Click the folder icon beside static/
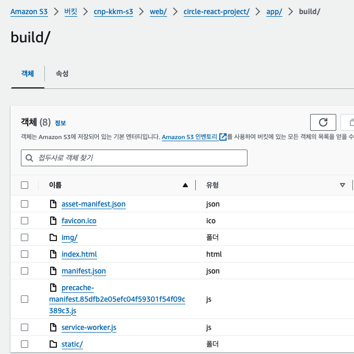Screen dimensions: 354x354 [x=52, y=344]
